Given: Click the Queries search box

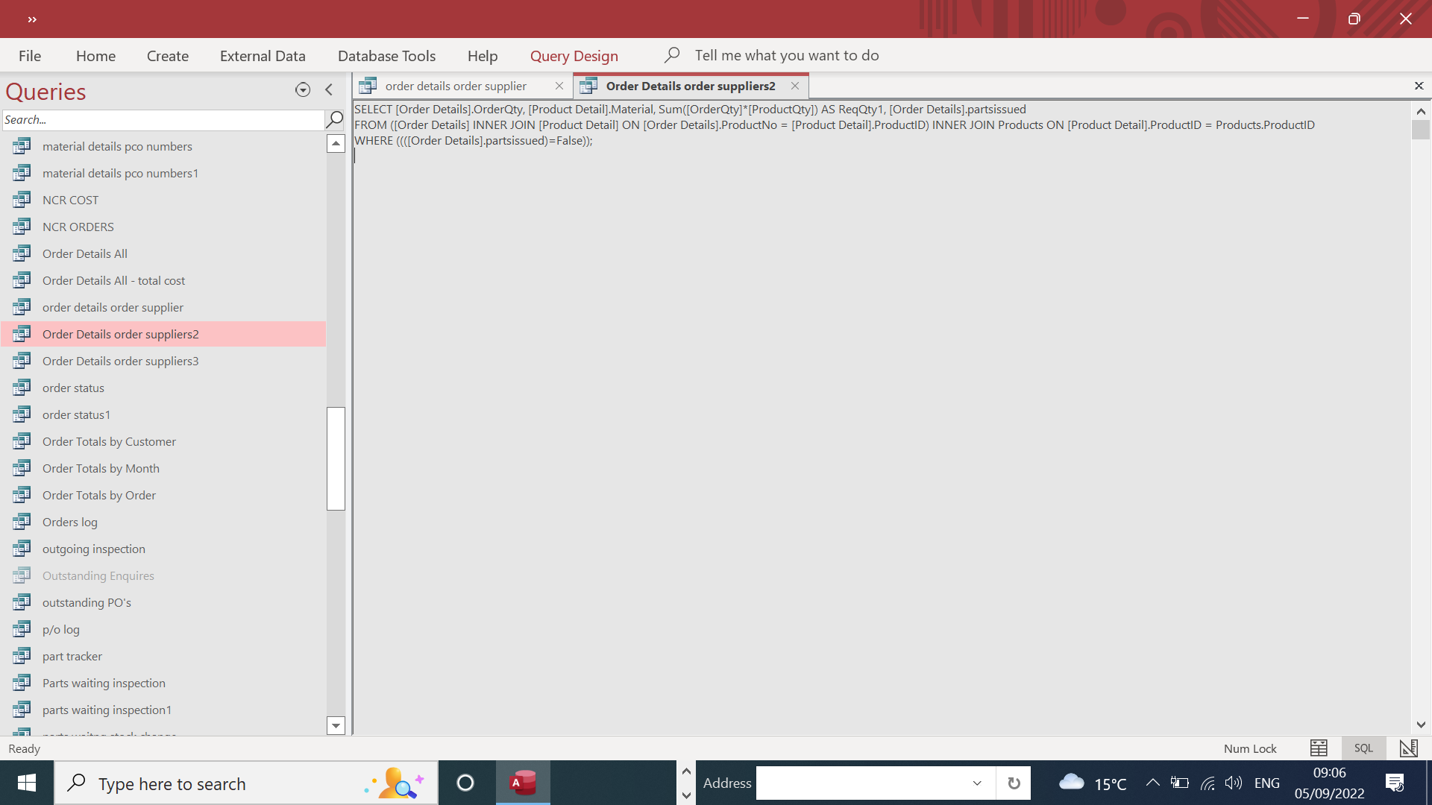Looking at the screenshot, I should (x=163, y=119).
